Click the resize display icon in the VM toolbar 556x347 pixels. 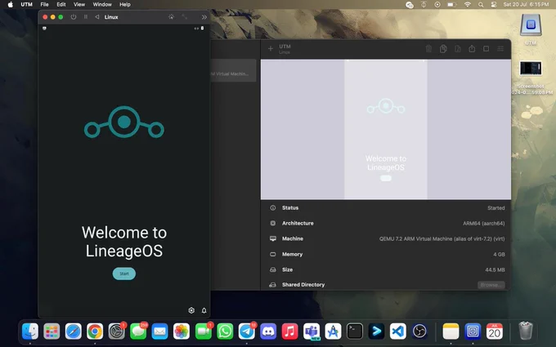(x=185, y=17)
